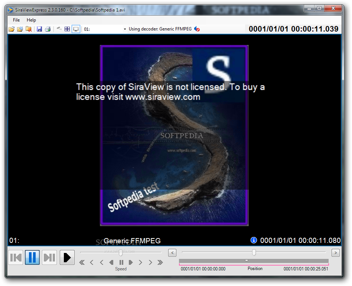The height and width of the screenshot is (286, 352).
Task: Click the Position slider thumb
Action: pos(254,252)
